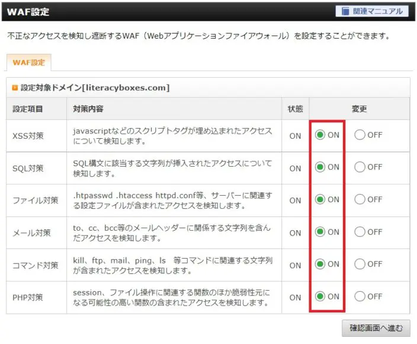Select OFF for メール対策
Image resolution: width=417 pixels, height=344 pixels.
coord(360,232)
